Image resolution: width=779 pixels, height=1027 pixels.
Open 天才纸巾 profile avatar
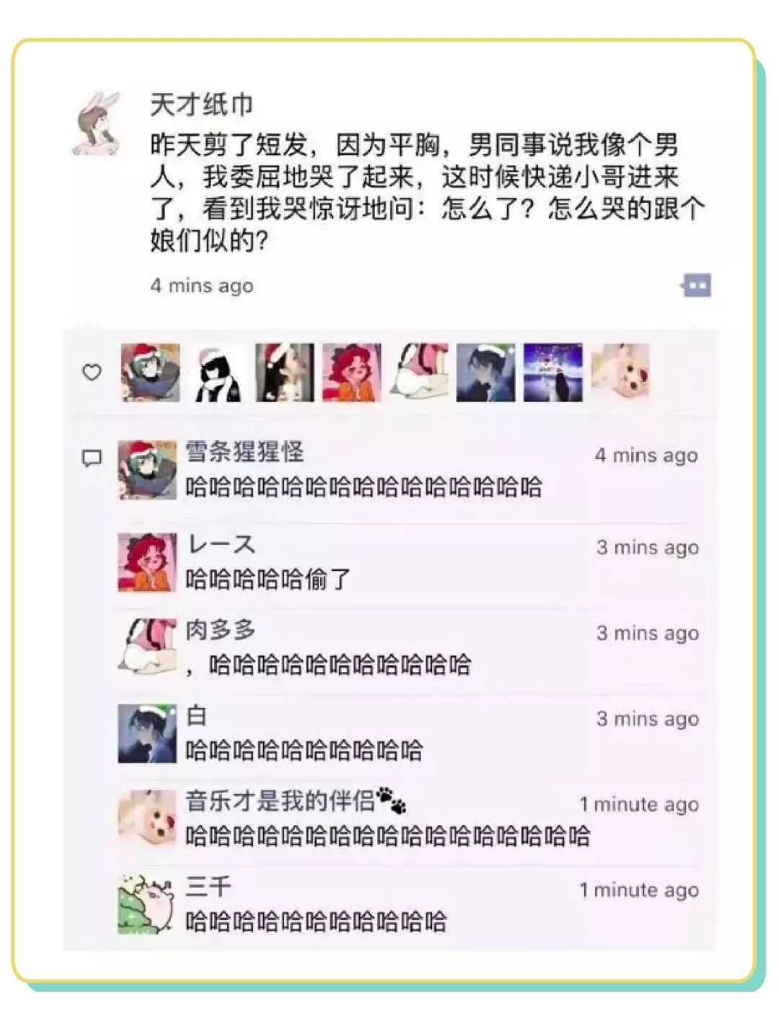[98, 123]
